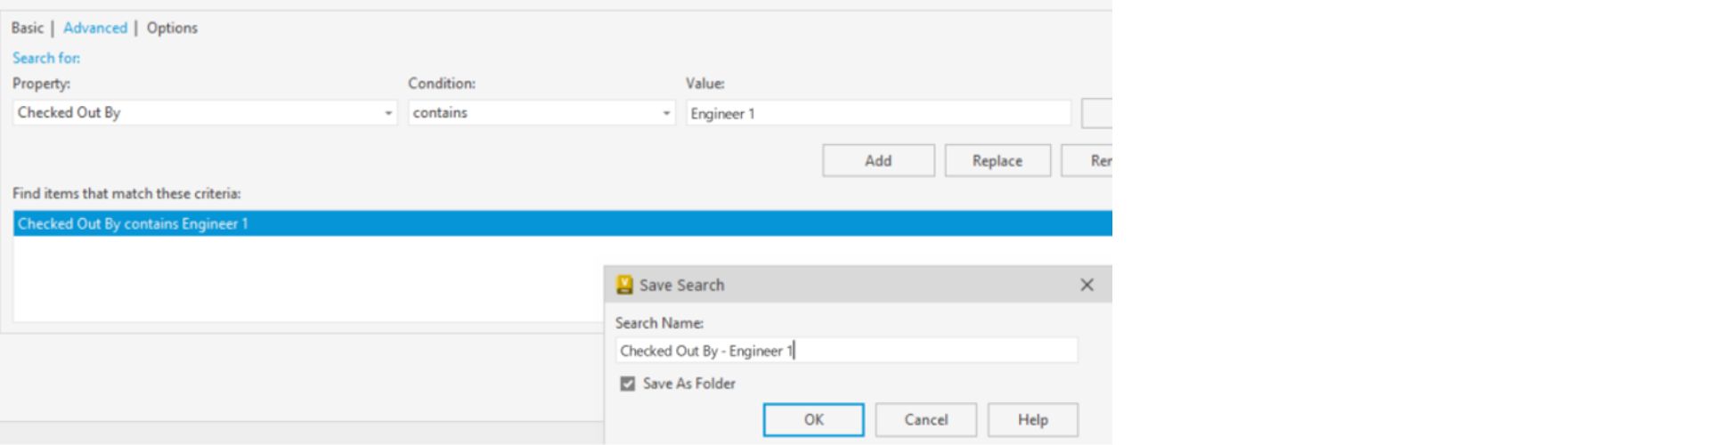1710x445 pixels.
Task: Close the Save Search dialog with X
Action: pos(1087,285)
